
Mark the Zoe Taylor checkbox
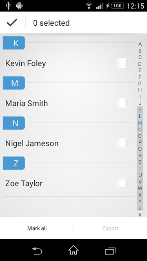pyautogui.click(x=122, y=183)
